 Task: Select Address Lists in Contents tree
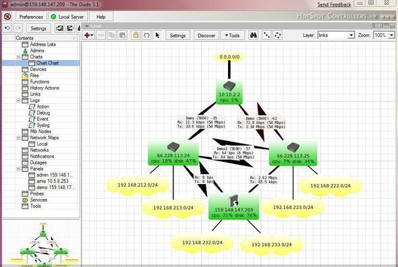click(x=42, y=44)
